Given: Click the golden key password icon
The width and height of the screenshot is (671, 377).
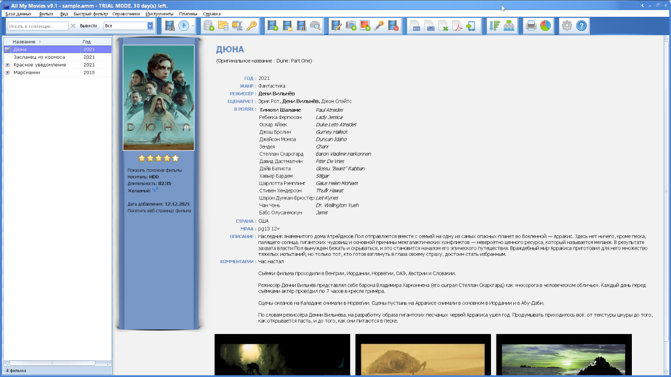Looking at the screenshot, I should pos(251,26).
